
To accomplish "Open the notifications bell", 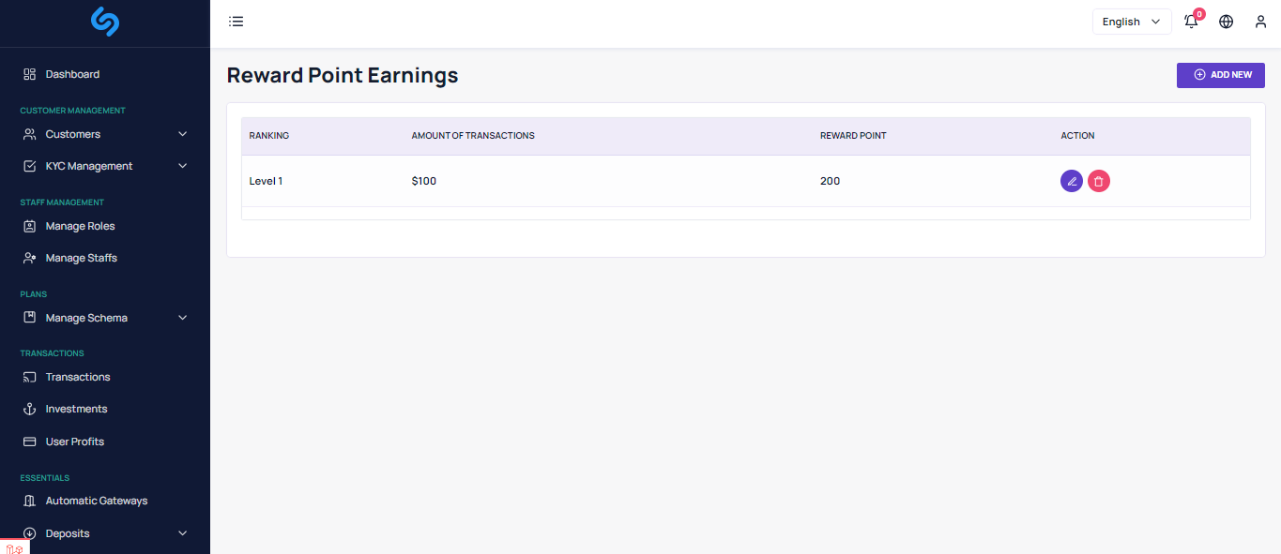I will 1191,22.
